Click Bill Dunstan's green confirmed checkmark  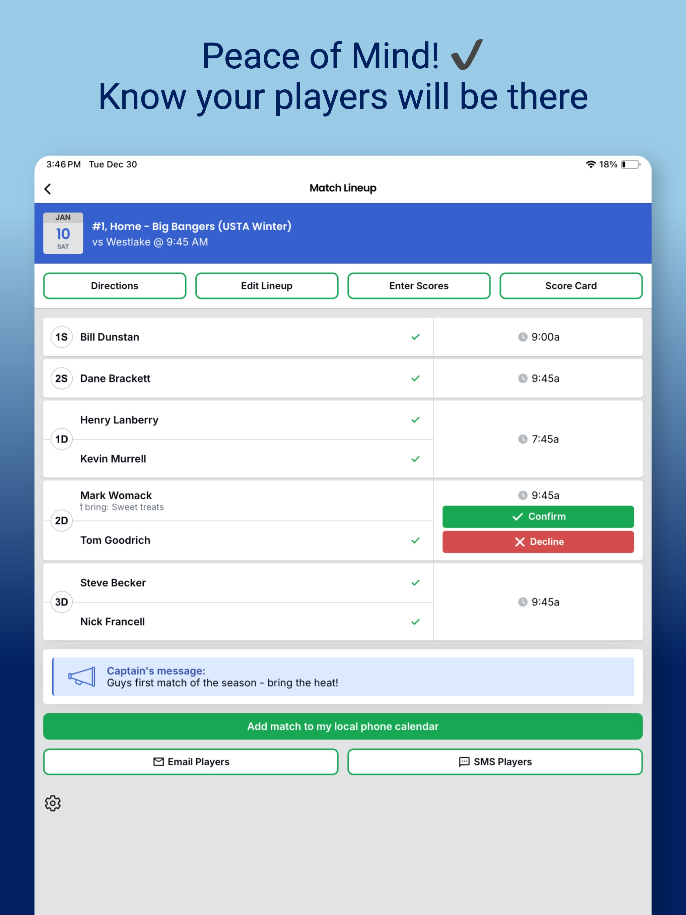[415, 337]
